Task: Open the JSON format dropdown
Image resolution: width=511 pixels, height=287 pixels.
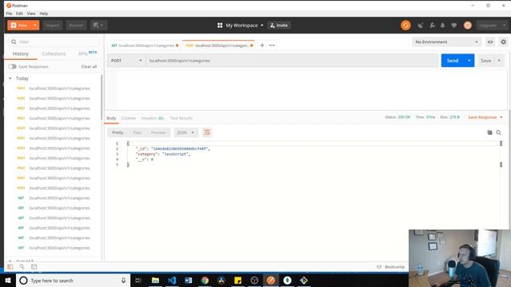Action: click(x=185, y=132)
